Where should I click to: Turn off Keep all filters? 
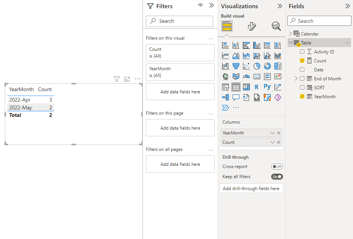click(x=277, y=177)
